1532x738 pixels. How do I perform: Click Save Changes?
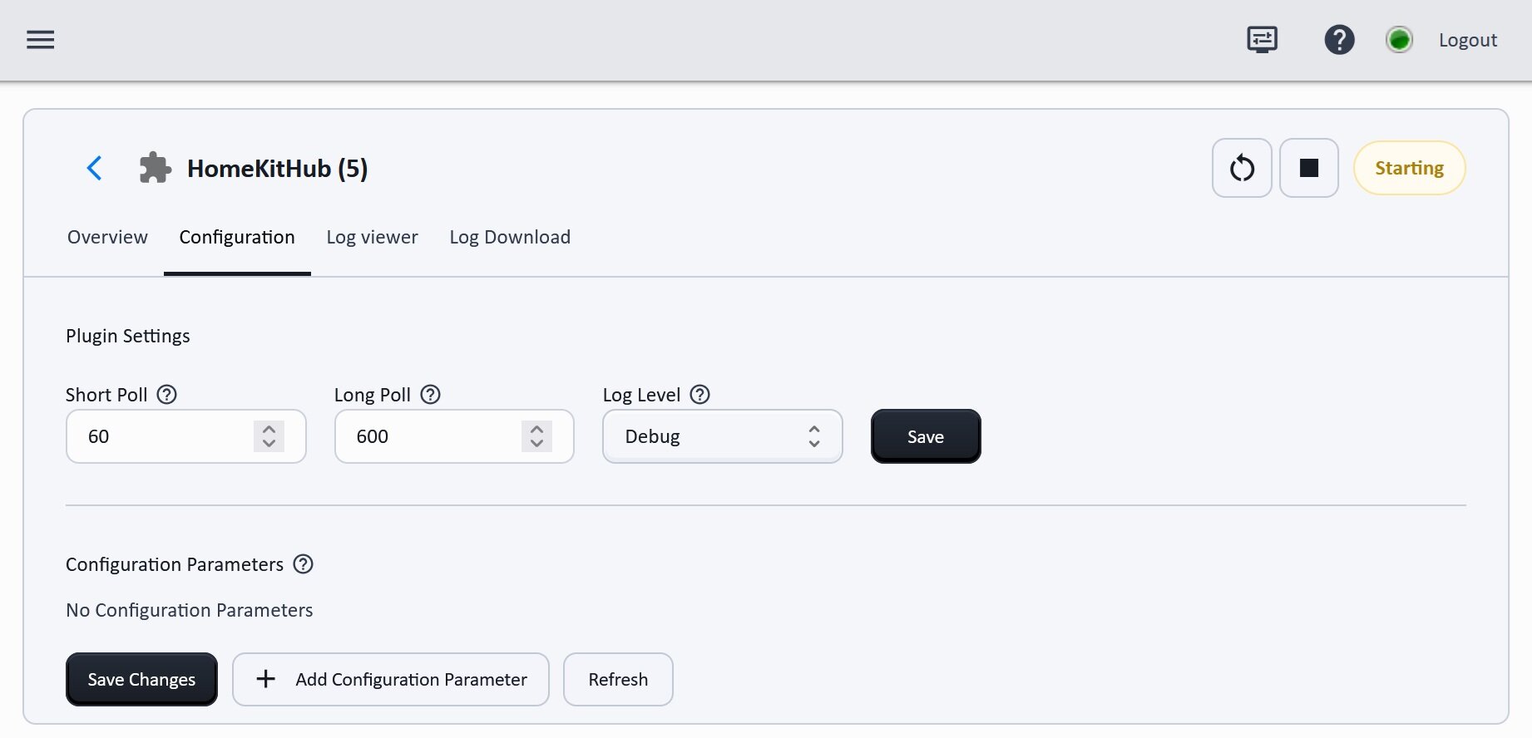[x=141, y=679]
